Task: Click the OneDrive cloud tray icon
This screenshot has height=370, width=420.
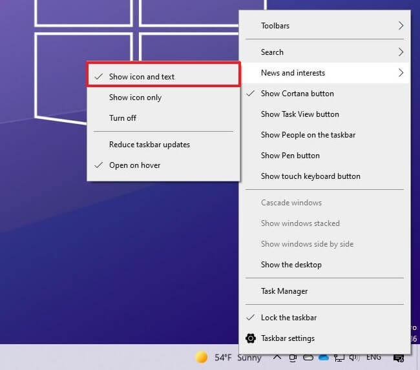Action: 324,357
